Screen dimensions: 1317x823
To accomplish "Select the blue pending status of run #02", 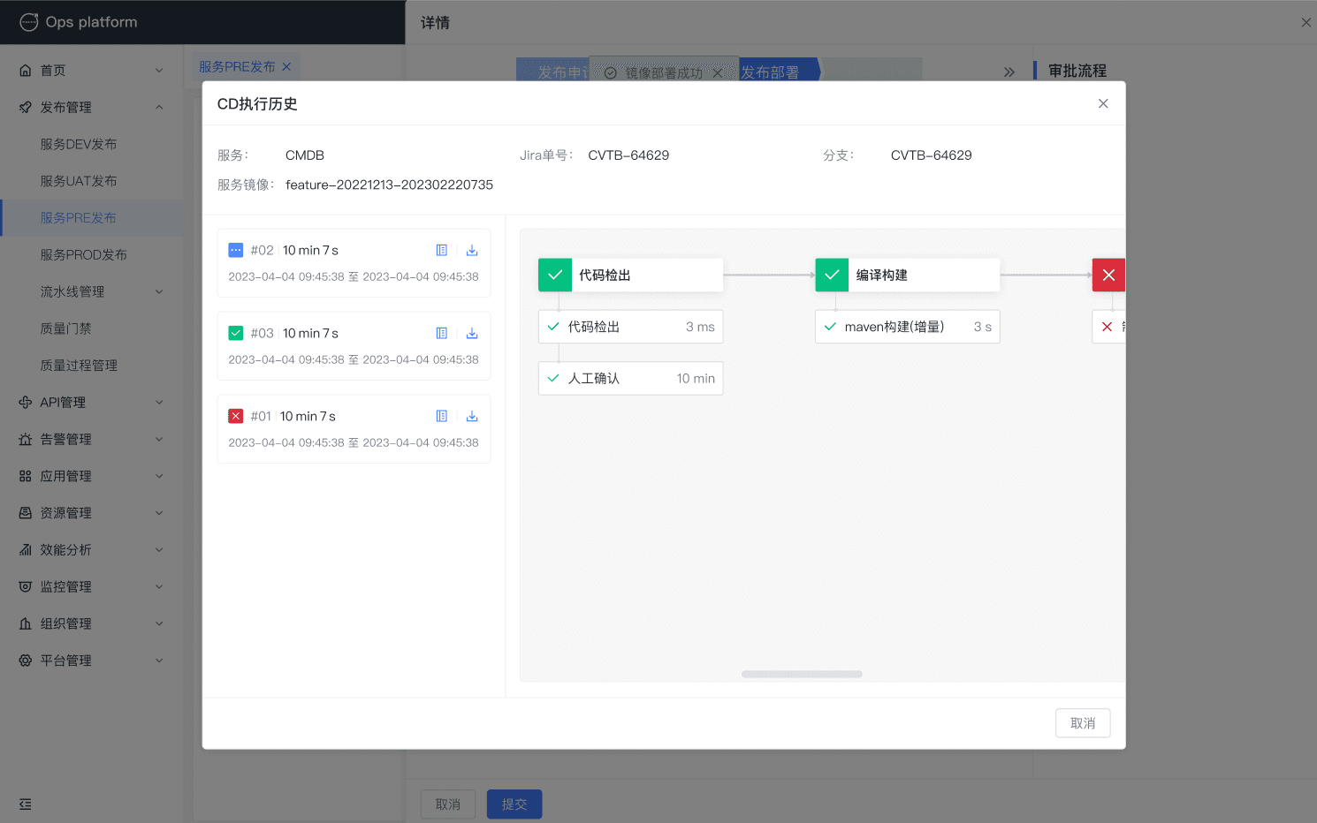I will 236,251.
